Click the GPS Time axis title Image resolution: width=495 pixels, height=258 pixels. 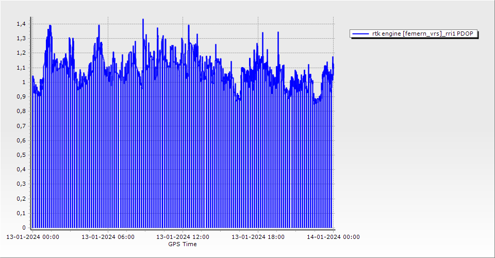point(183,244)
